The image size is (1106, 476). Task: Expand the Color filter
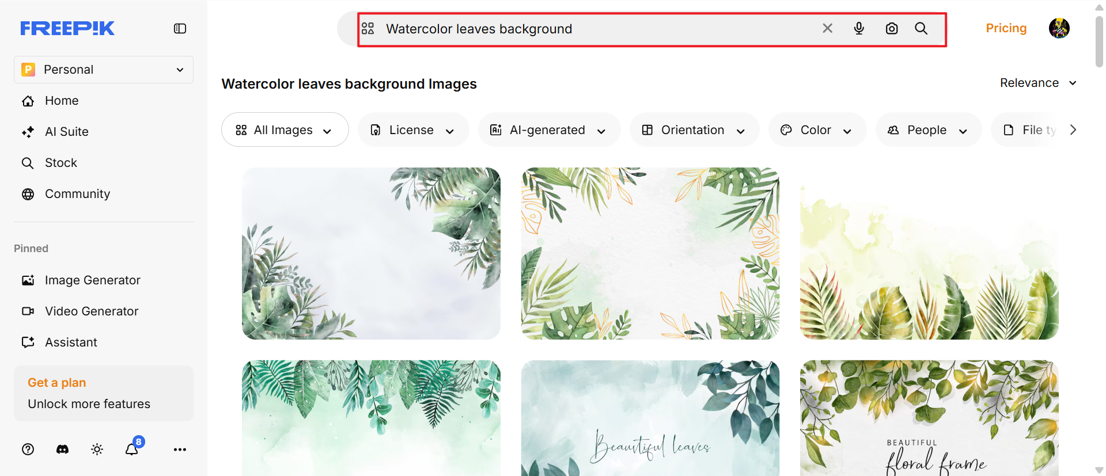(817, 130)
